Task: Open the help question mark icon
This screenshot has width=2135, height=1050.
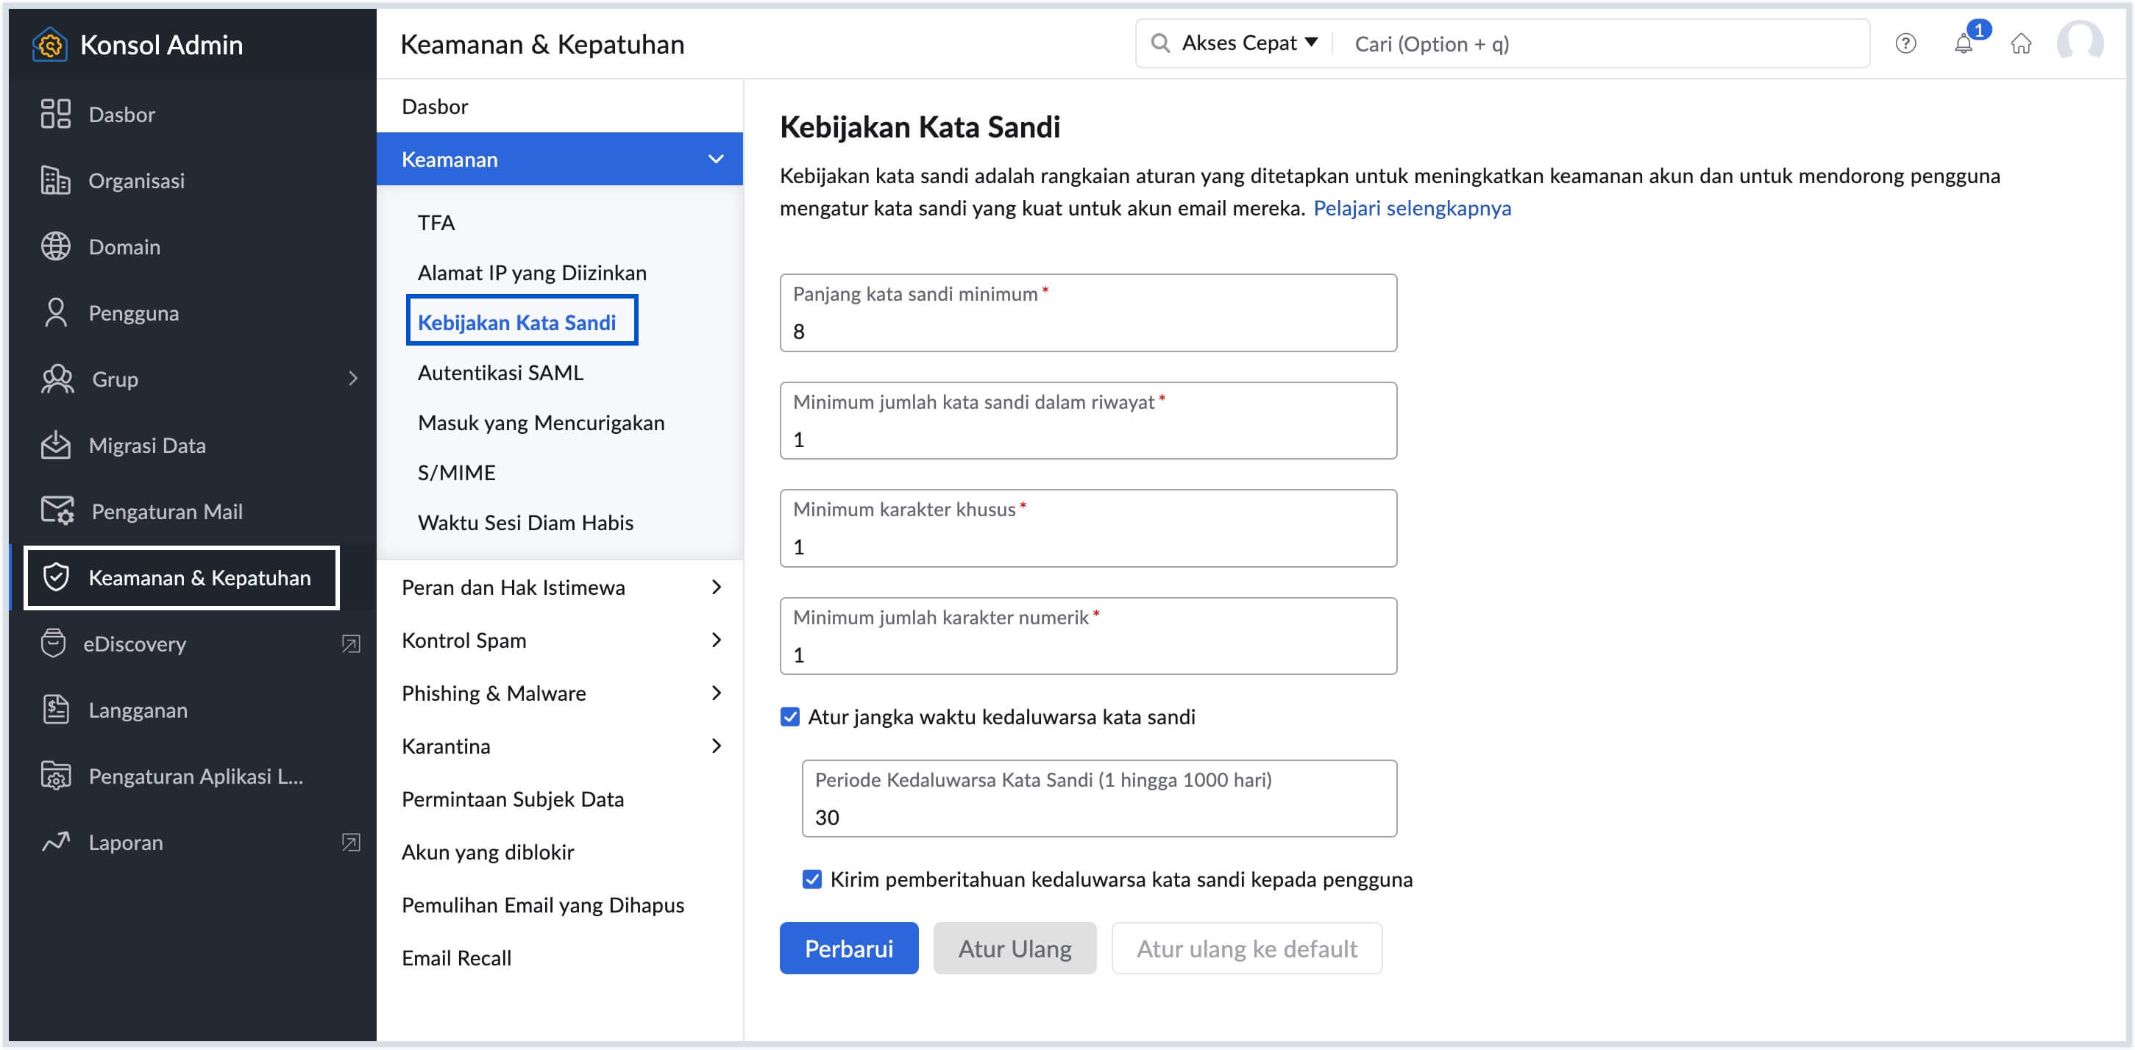Action: pyautogui.click(x=1905, y=44)
